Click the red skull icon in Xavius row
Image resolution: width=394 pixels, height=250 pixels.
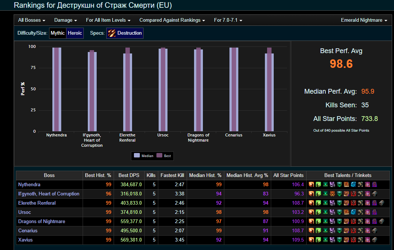(353, 239)
